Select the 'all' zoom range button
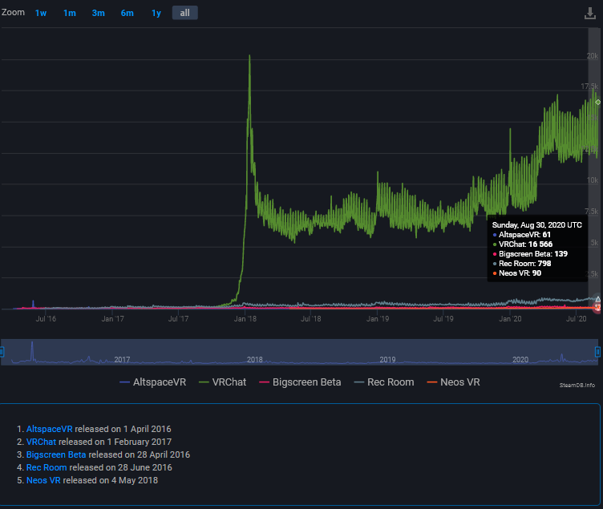This screenshot has height=509, width=603. pos(185,13)
